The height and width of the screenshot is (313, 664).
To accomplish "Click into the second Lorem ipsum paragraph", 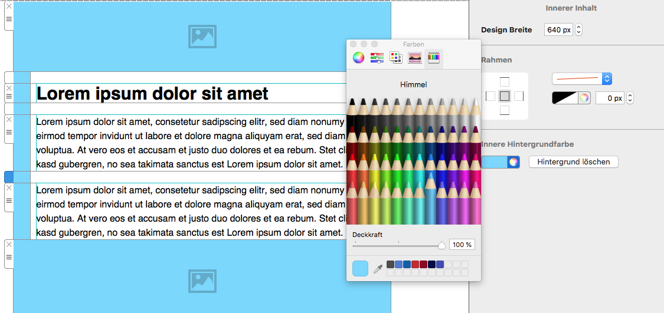I will click(190, 211).
